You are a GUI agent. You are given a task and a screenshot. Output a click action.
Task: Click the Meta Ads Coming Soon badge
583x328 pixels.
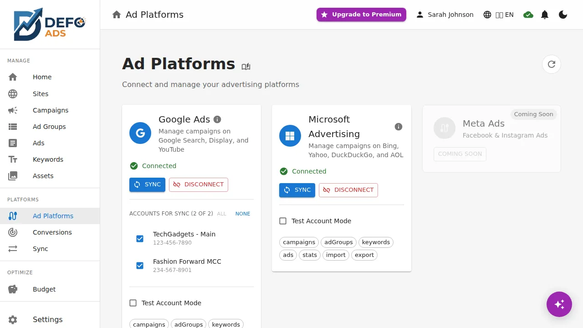coord(533,114)
